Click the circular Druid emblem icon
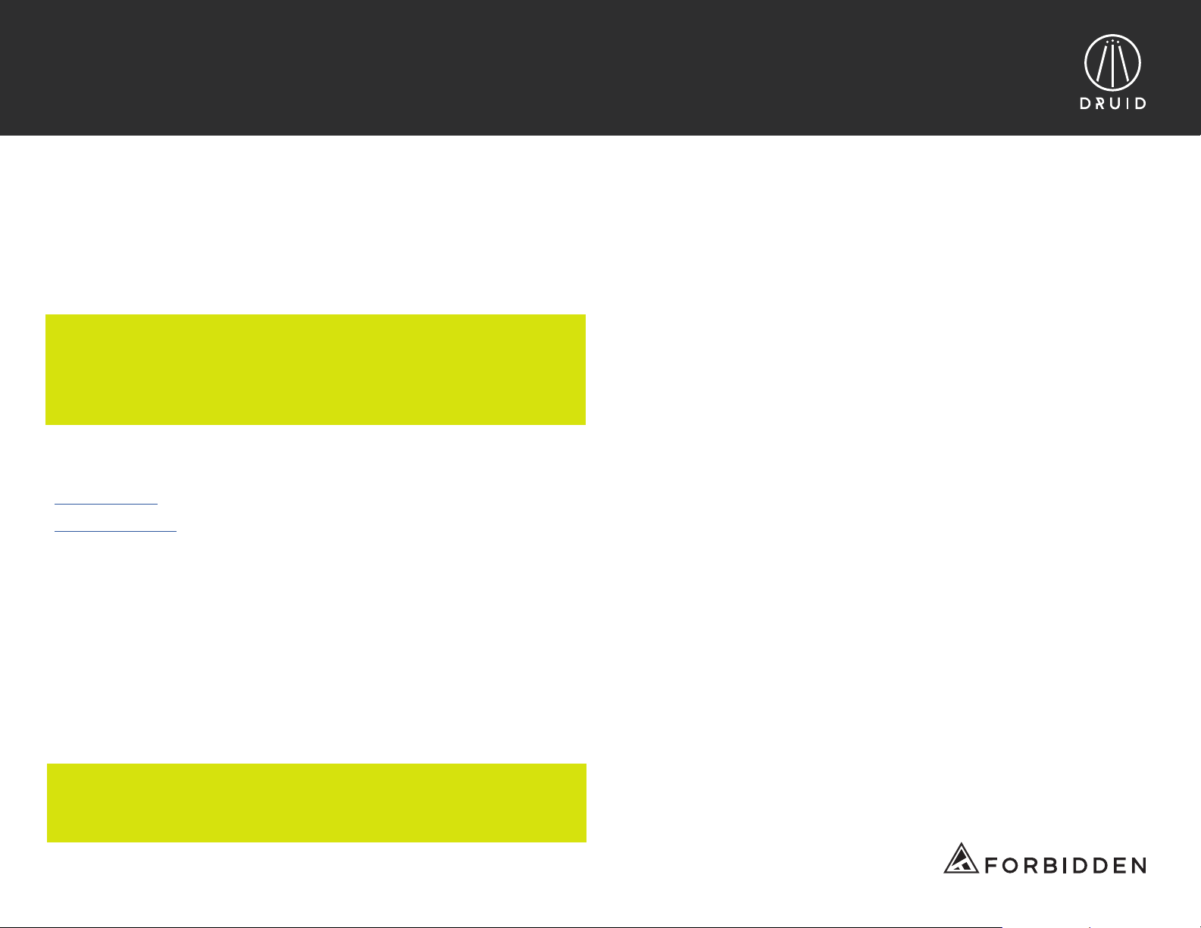This screenshot has height=928, width=1201. tap(1112, 62)
